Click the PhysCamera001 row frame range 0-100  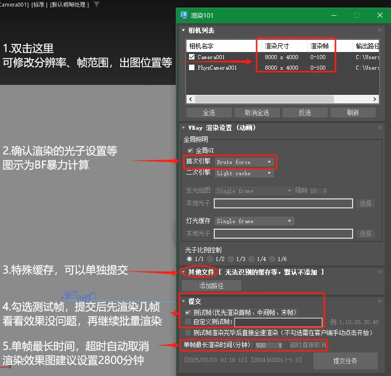318,68
